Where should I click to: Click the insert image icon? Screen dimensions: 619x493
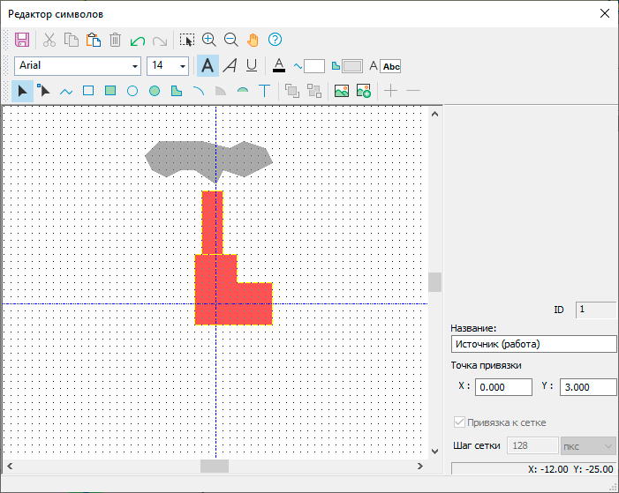(x=341, y=91)
